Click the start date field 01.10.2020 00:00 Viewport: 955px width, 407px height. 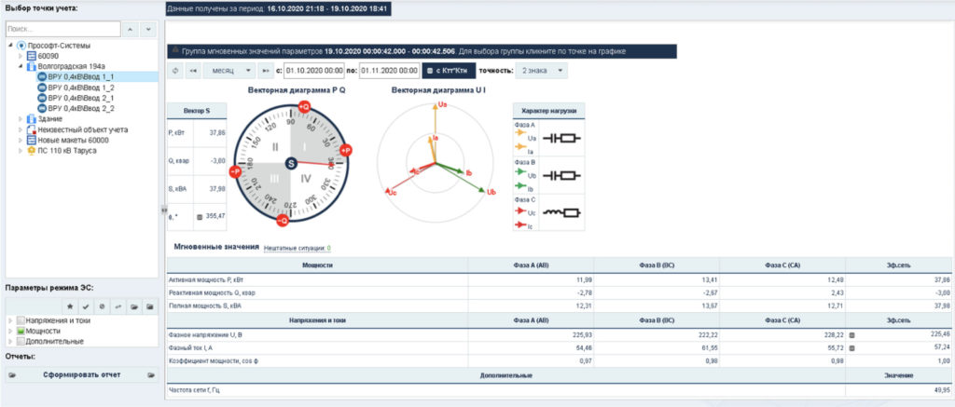coord(314,71)
